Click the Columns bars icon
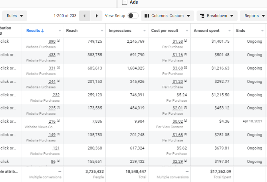 pos(147,16)
